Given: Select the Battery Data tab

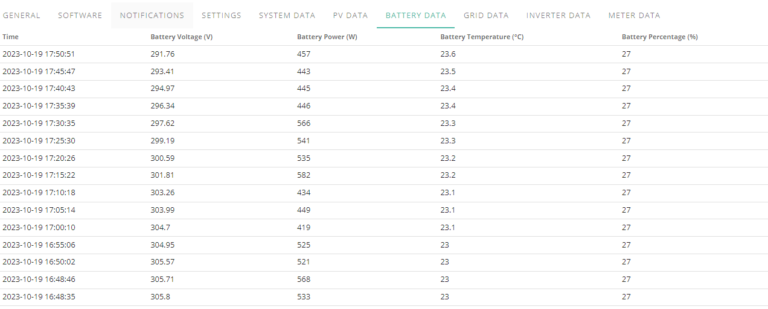Looking at the screenshot, I should pos(416,16).
